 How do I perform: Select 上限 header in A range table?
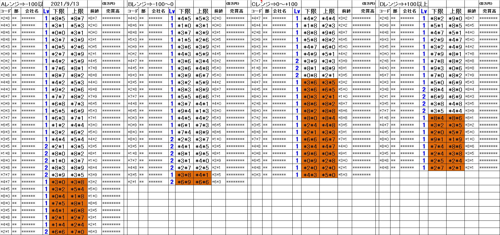pos(78,11)
